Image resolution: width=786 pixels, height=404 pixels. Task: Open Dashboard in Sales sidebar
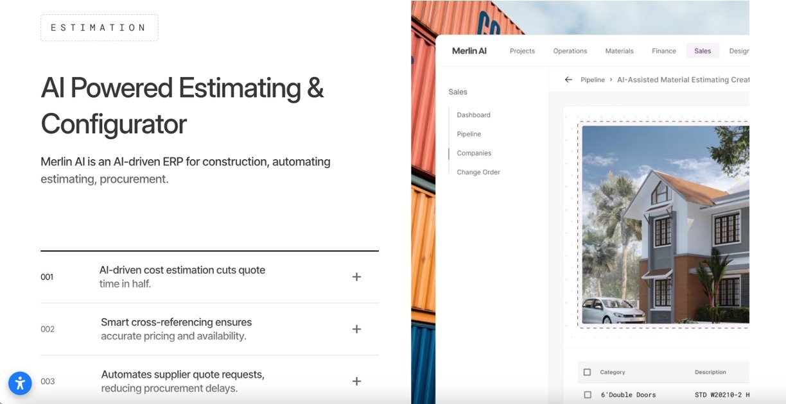(x=473, y=115)
